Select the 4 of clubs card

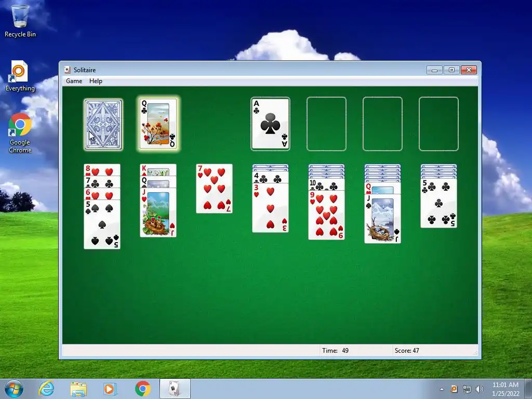pyautogui.click(x=270, y=178)
